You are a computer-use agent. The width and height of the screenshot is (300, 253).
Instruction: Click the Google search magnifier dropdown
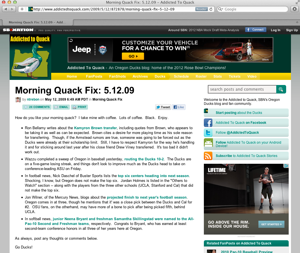pos(221,9)
